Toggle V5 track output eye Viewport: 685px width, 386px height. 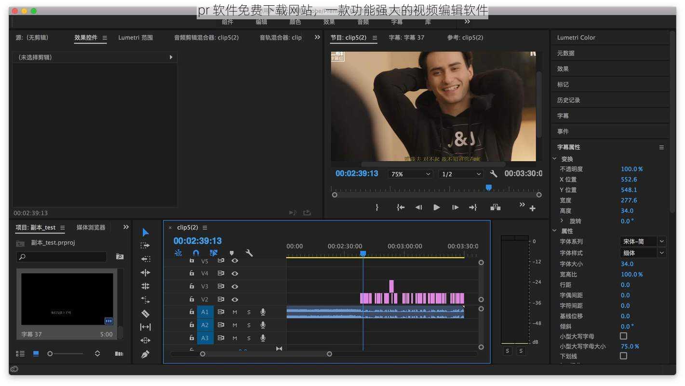[235, 261]
